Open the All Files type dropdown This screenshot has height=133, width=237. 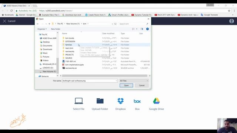tap(134, 81)
